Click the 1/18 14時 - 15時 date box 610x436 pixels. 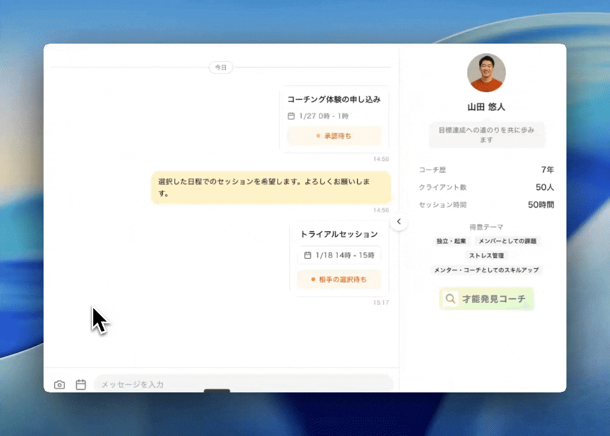point(339,255)
